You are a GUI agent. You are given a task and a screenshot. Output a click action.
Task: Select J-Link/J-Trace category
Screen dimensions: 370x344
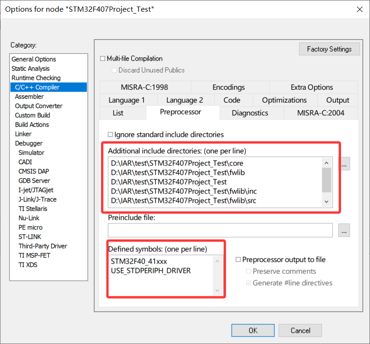(37, 200)
